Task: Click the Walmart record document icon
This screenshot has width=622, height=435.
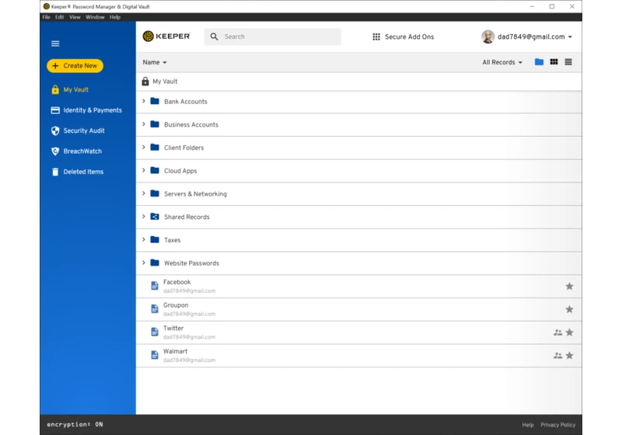Action: (x=155, y=355)
